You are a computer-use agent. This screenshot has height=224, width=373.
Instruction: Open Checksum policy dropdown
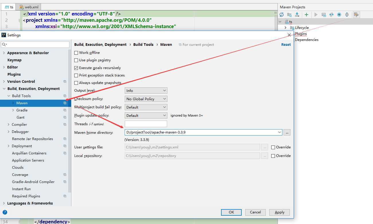point(146,99)
